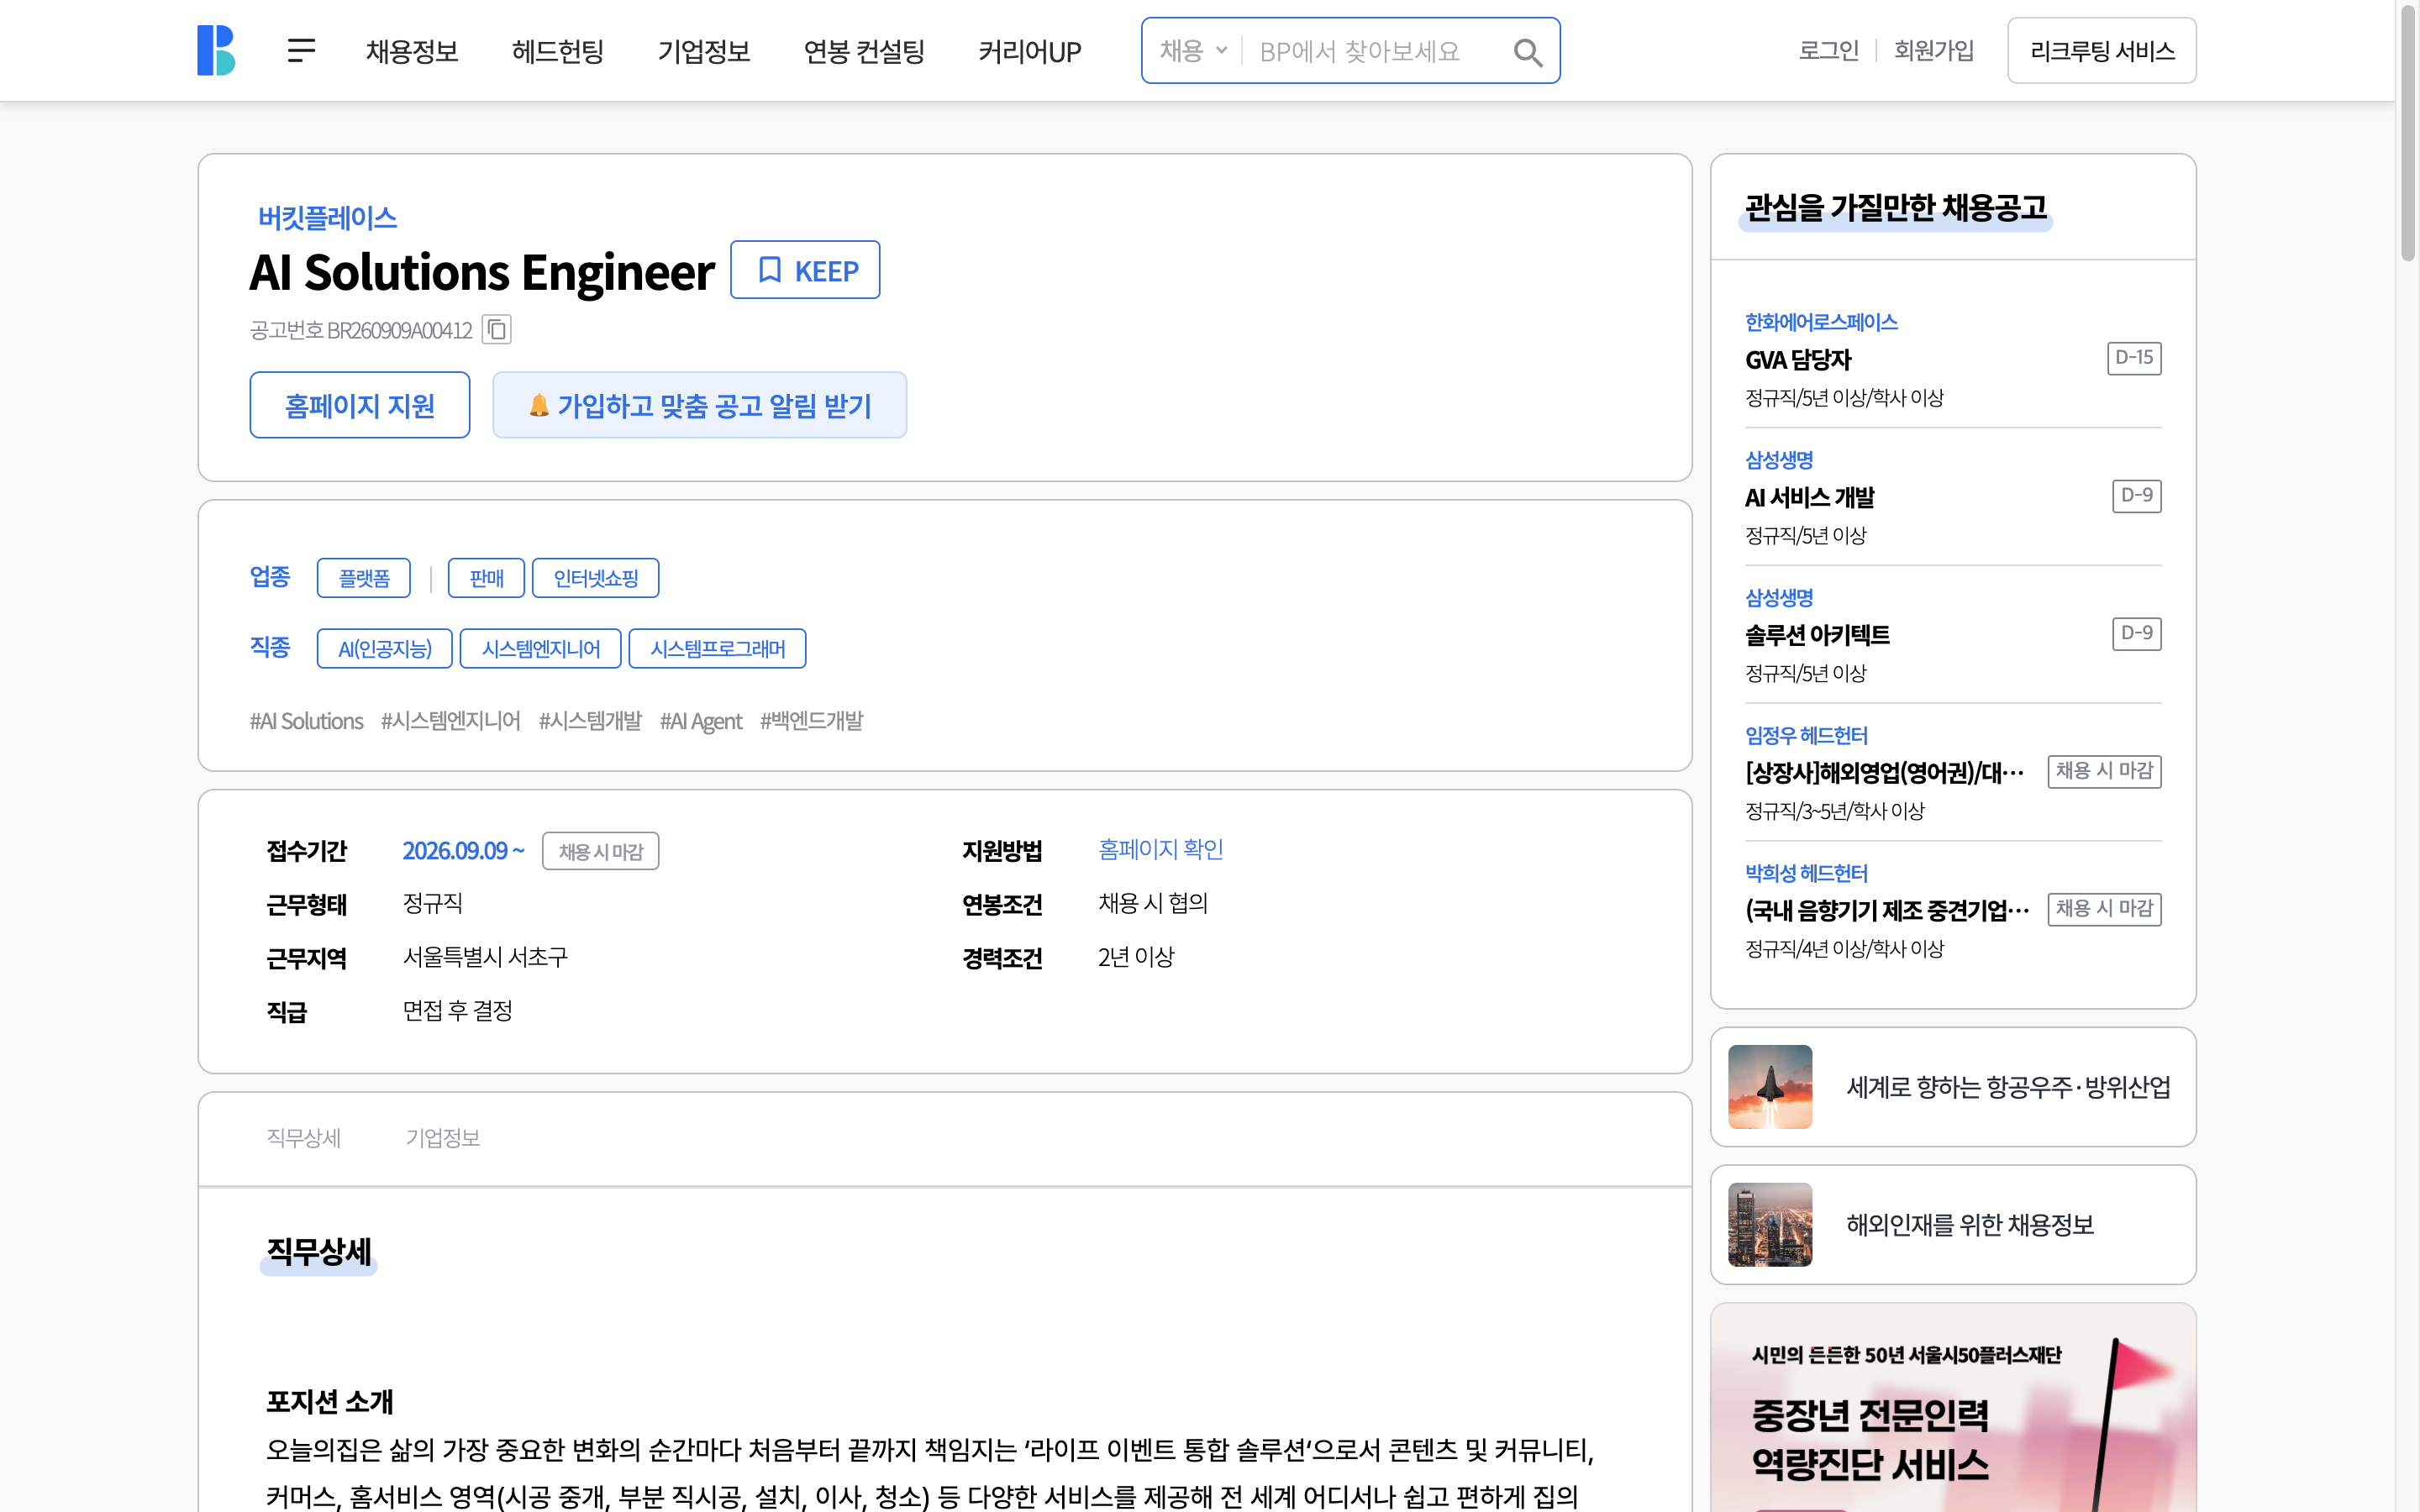Click the 서울특별시 서초구 location text
The image size is (2420, 1512).
pyautogui.click(x=485, y=957)
